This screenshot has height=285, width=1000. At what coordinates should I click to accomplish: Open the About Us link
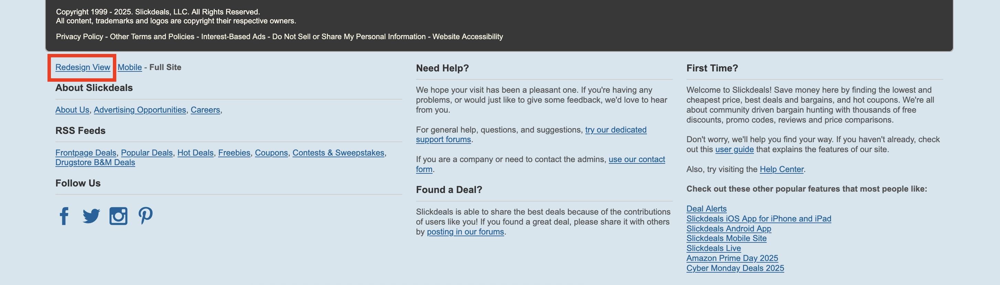click(72, 110)
